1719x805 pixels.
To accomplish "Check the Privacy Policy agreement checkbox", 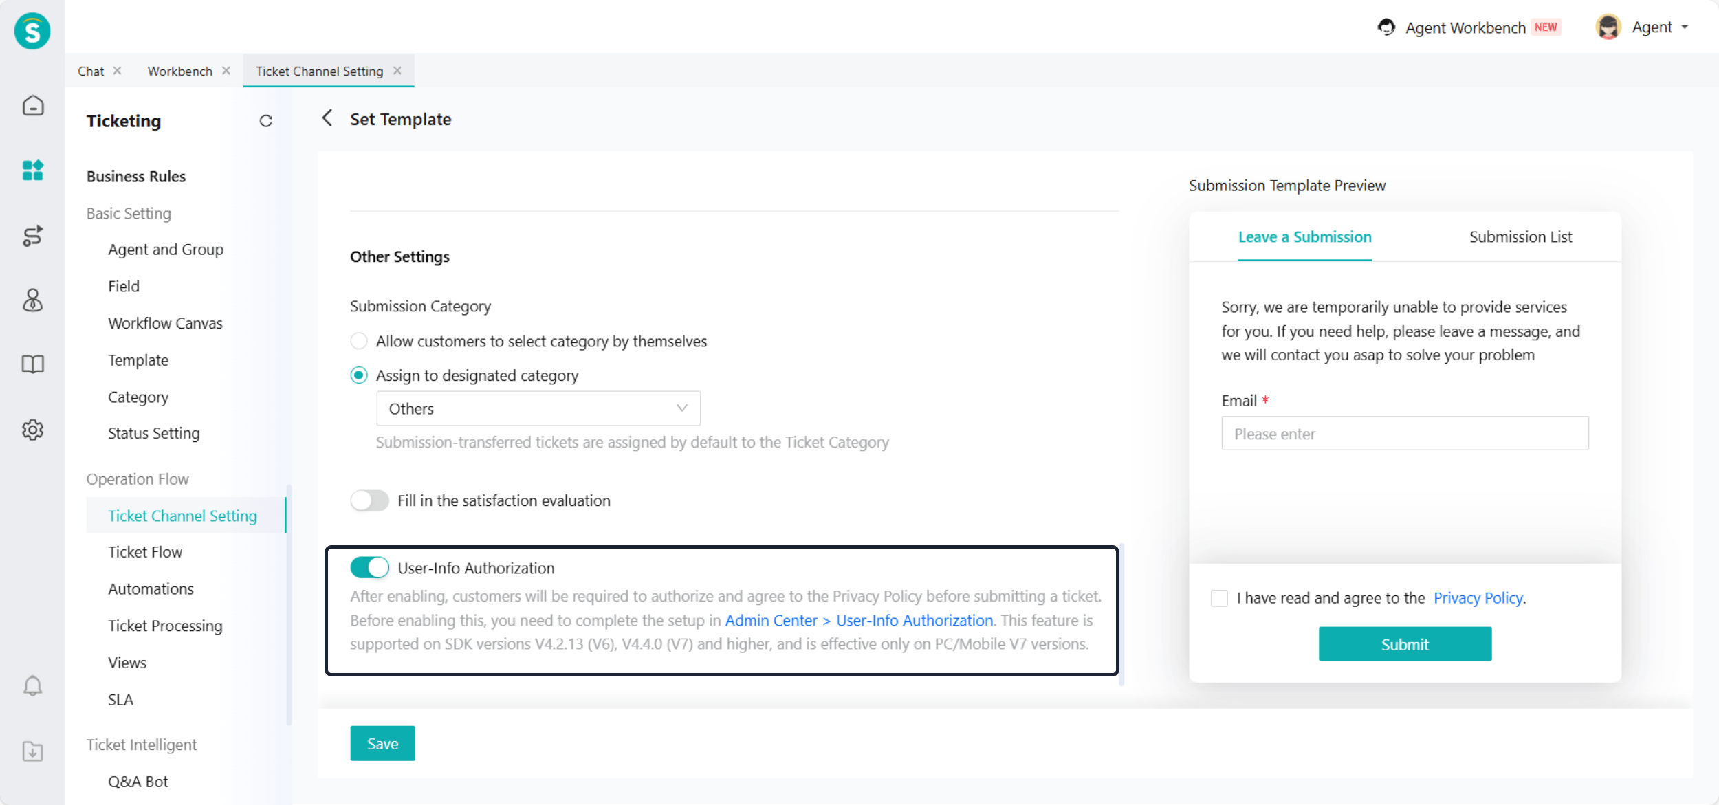I will (1219, 598).
